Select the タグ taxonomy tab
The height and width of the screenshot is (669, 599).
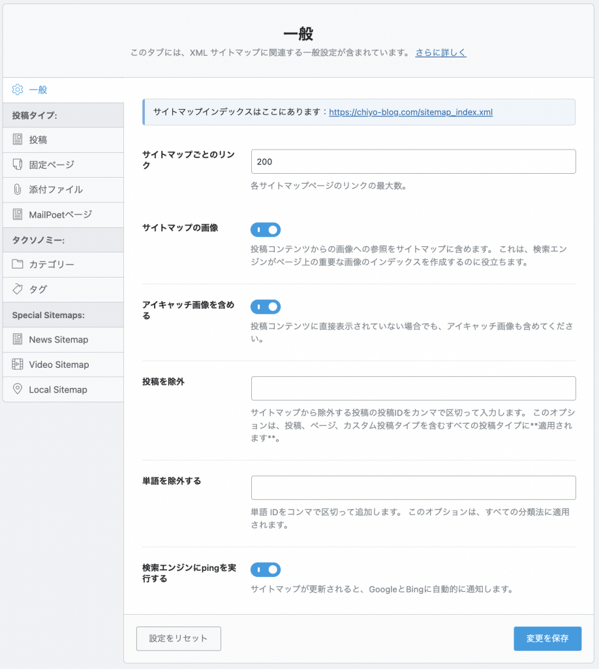click(63, 289)
